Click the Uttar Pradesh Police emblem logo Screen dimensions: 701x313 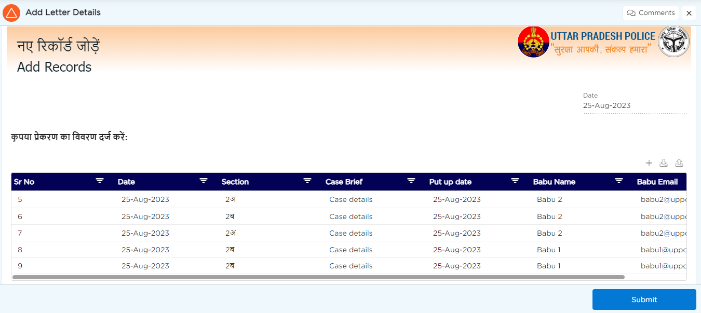[x=533, y=42]
